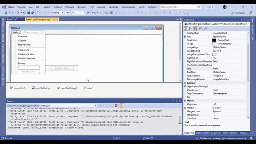
Task: Show Events lightning bolt icon
Action: (200, 28)
